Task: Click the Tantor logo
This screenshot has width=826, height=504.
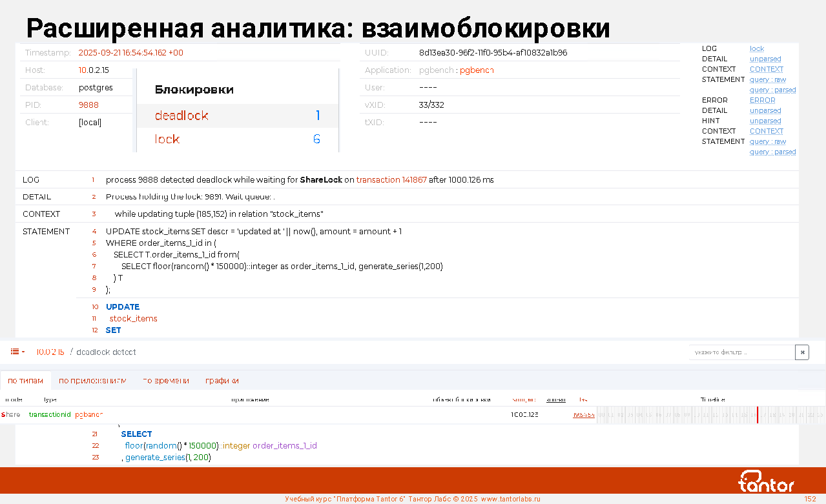Action: (766, 481)
